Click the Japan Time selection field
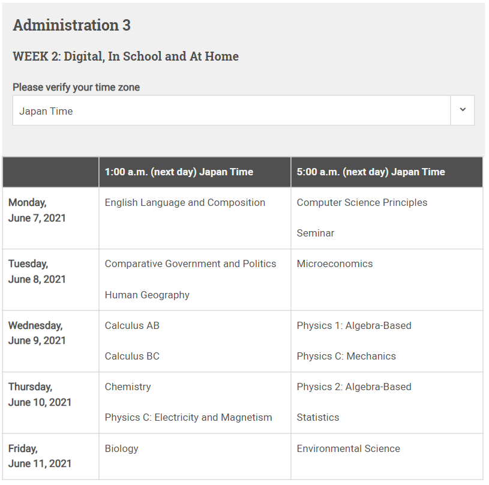Image resolution: width=489 pixels, height=485 pixels. pyautogui.click(x=232, y=110)
